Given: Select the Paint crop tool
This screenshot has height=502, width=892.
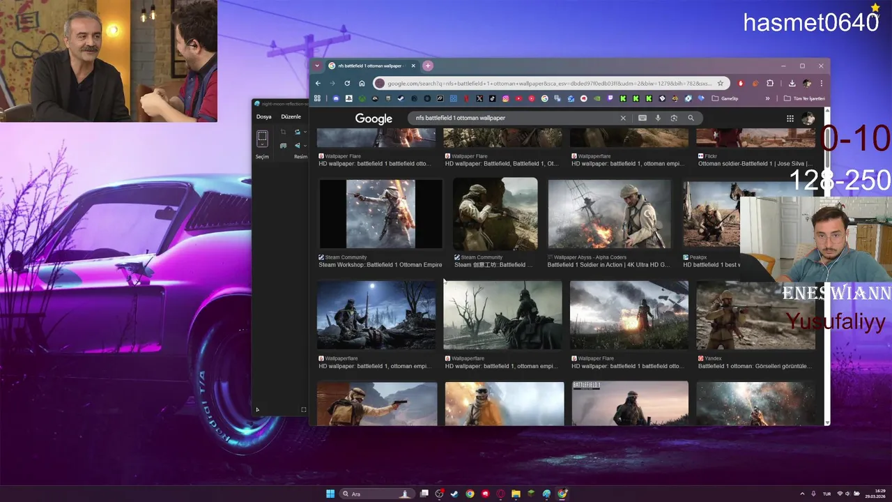Looking at the screenshot, I should (x=283, y=132).
